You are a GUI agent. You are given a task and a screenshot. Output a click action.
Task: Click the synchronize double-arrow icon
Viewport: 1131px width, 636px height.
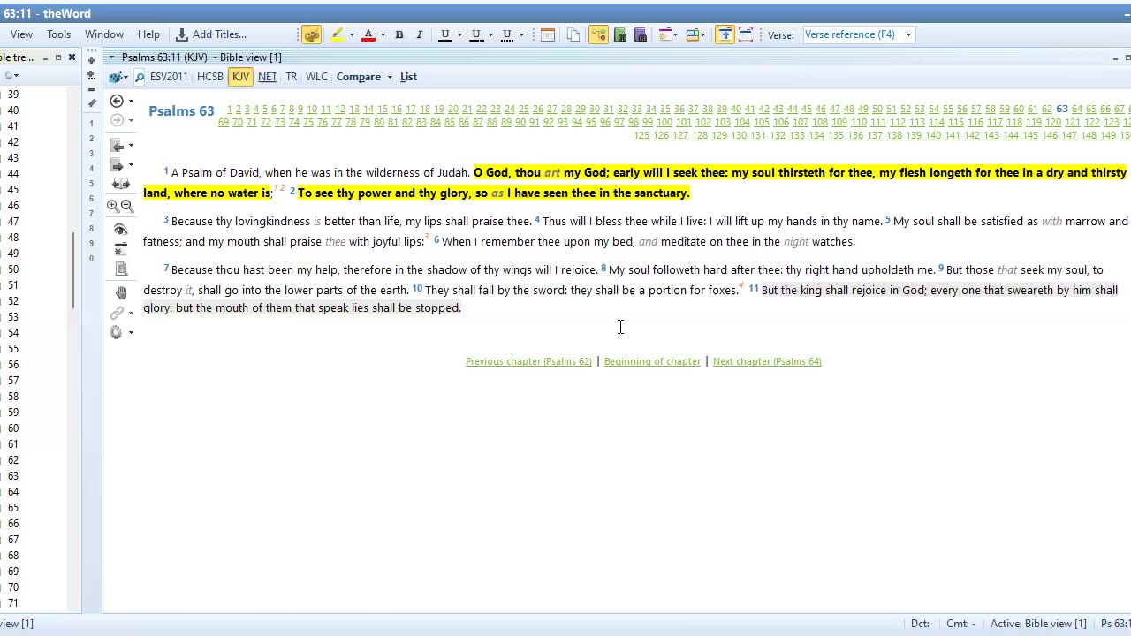coord(121,184)
